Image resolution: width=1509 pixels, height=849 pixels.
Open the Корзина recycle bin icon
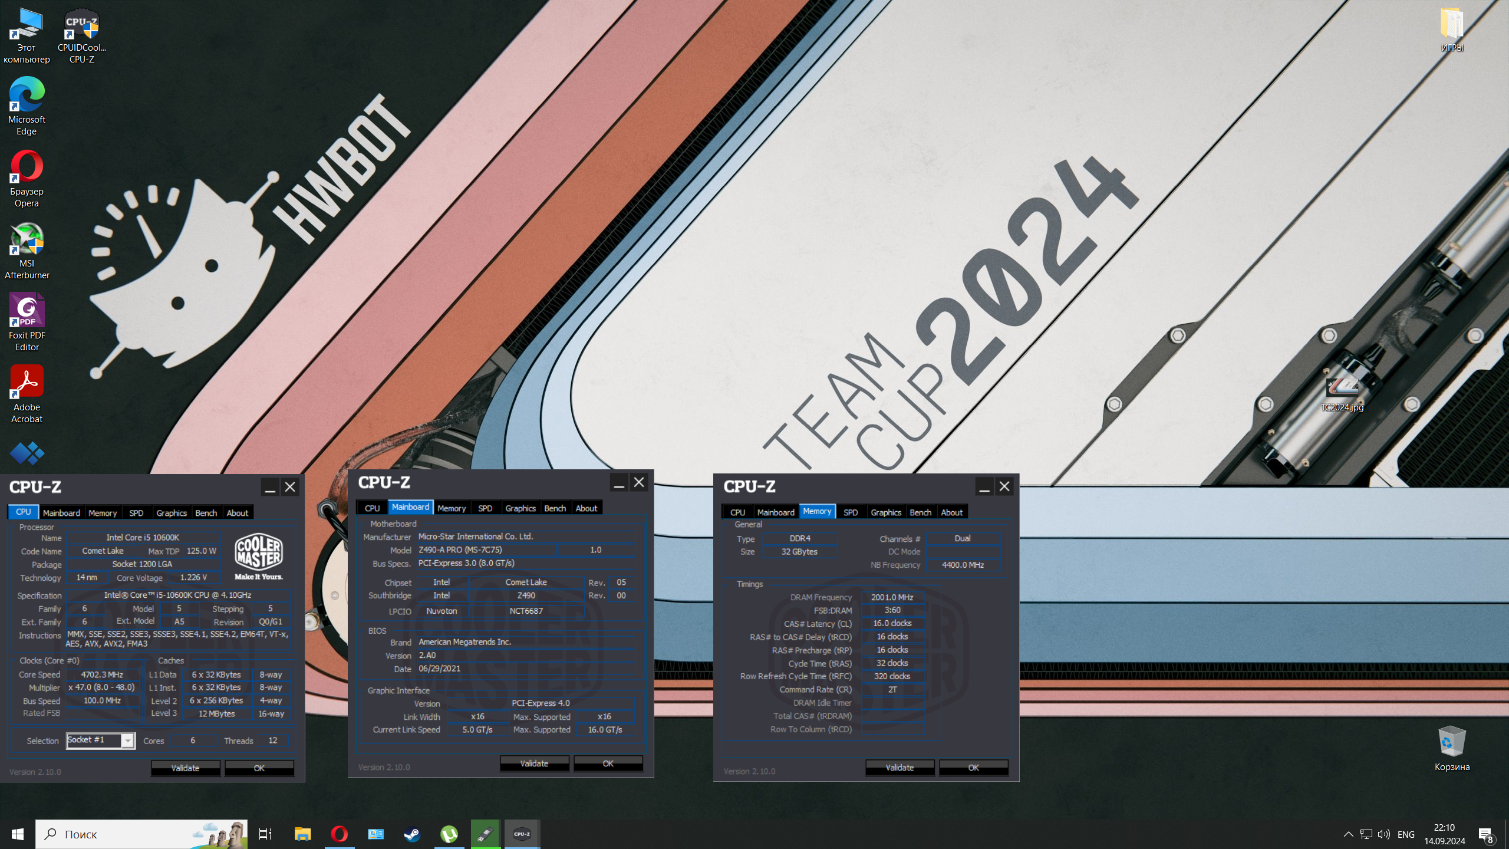pyautogui.click(x=1452, y=748)
